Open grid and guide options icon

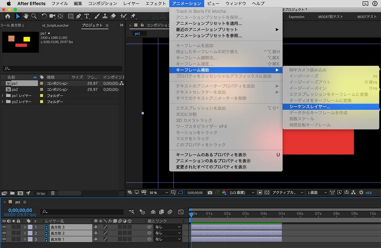[173, 192]
